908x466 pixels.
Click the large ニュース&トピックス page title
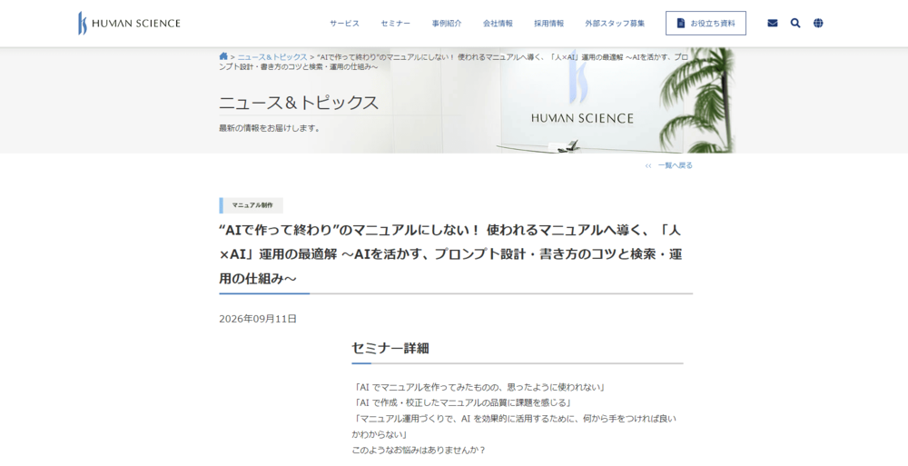(x=299, y=103)
